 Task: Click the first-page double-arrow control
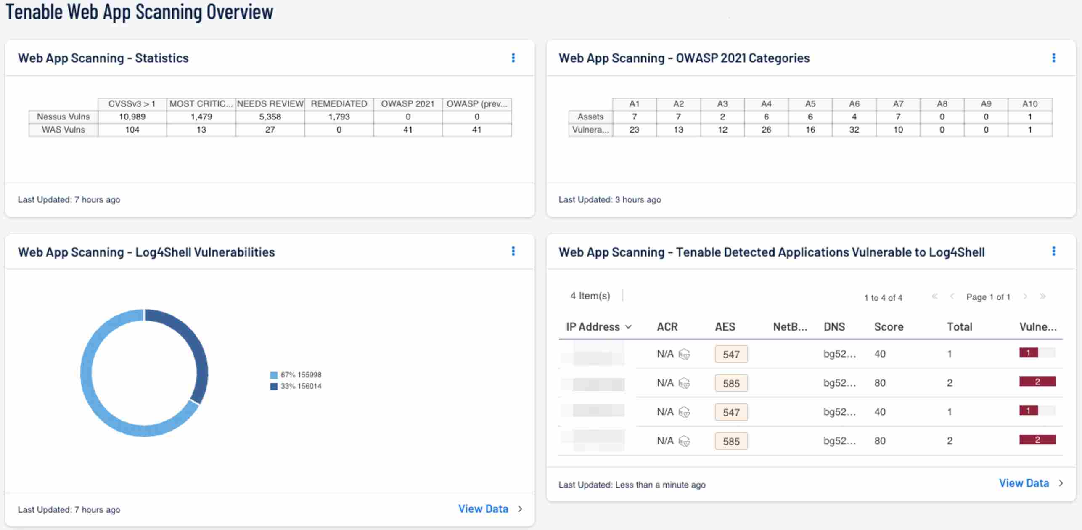point(935,297)
